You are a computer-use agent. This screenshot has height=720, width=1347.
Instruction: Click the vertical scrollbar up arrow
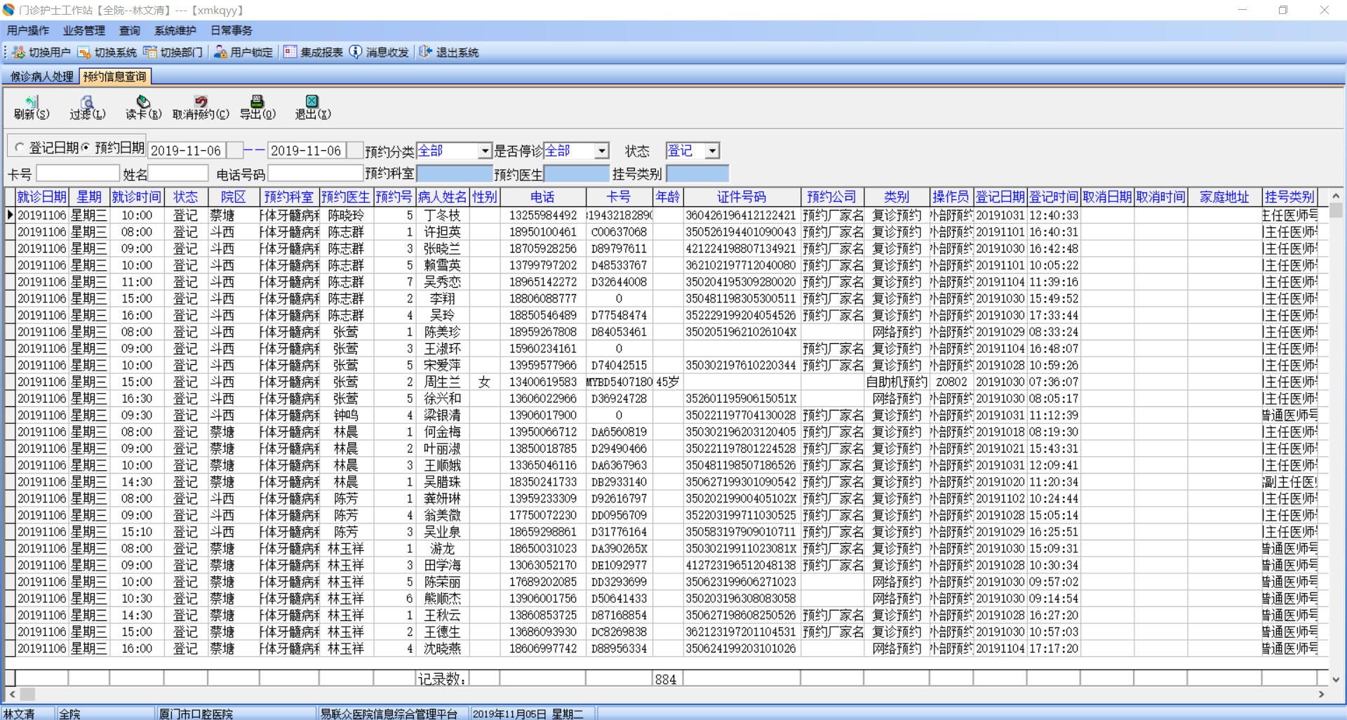[x=1336, y=196]
